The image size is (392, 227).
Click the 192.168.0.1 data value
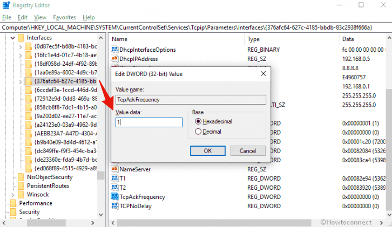tap(356, 86)
